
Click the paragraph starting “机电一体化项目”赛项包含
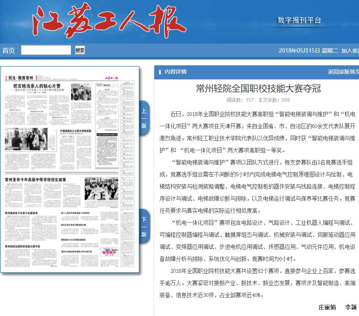pos(257,241)
